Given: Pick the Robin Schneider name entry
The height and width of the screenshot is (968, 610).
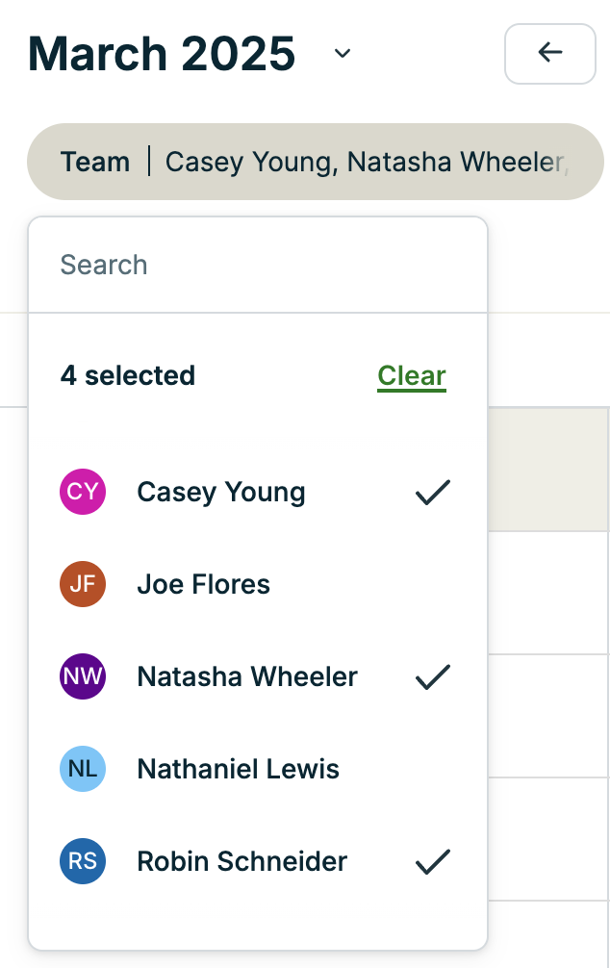Looking at the screenshot, I should pyautogui.click(x=241, y=861).
